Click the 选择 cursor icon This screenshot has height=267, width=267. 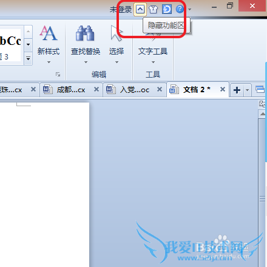(x=117, y=33)
